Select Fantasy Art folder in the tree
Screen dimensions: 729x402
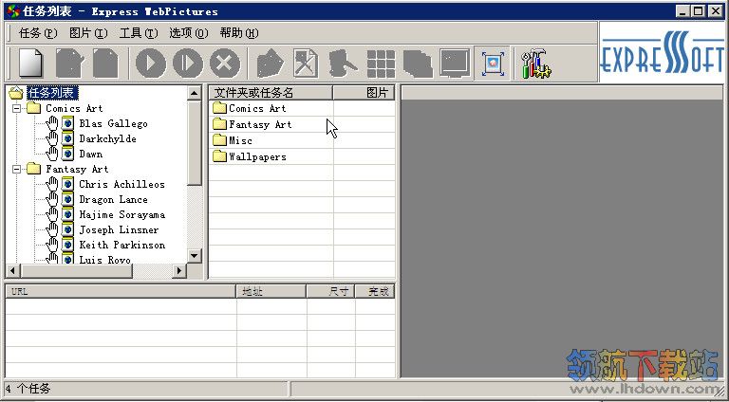tap(77, 169)
